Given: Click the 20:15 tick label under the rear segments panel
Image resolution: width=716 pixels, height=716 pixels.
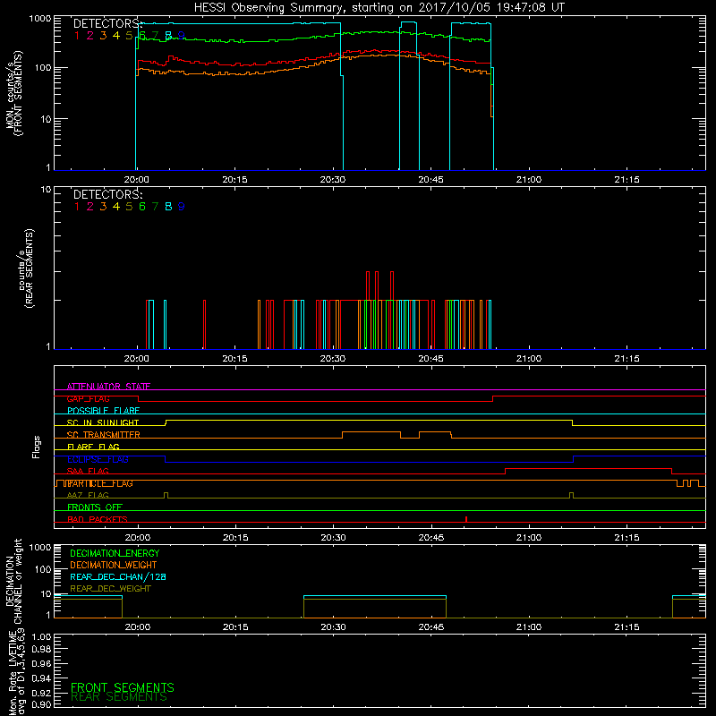Looking at the screenshot, I should pos(234,359).
